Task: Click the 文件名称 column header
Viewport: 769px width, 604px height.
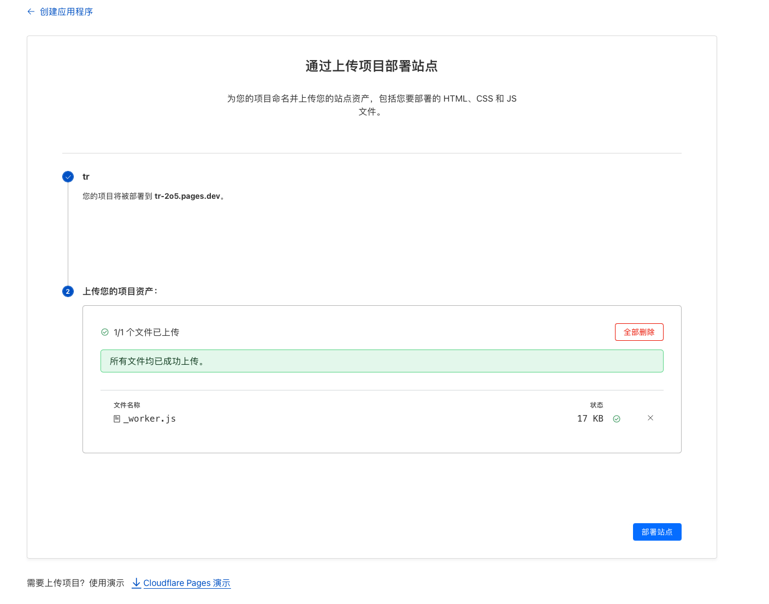Action: pyautogui.click(x=127, y=405)
